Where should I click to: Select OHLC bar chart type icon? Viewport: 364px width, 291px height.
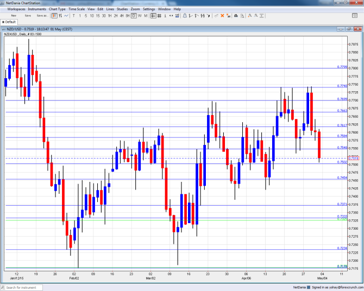[x=60, y=16]
